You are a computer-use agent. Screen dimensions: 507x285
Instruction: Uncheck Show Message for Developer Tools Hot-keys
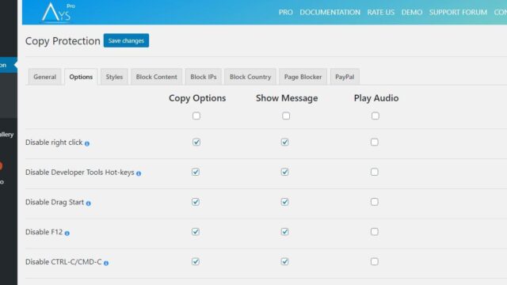pos(285,172)
